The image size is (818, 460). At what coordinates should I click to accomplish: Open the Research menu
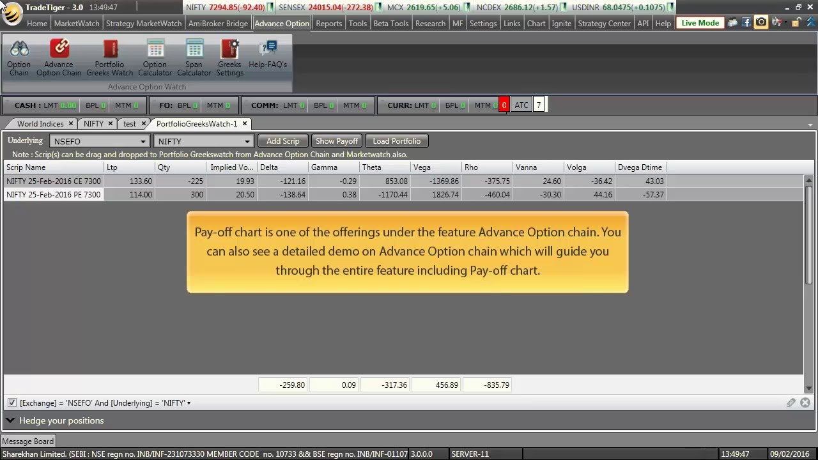(x=430, y=23)
